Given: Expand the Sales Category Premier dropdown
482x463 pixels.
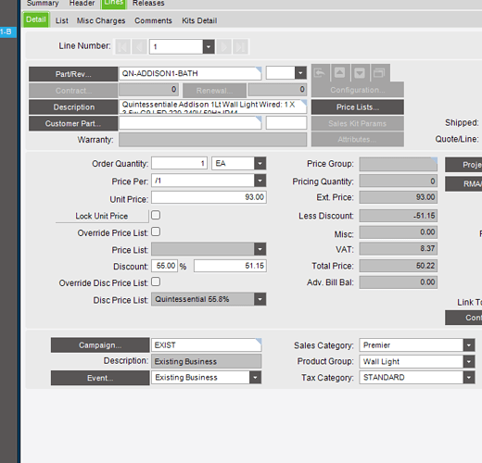Looking at the screenshot, I should pyautogui.click(x=469, y=345).
